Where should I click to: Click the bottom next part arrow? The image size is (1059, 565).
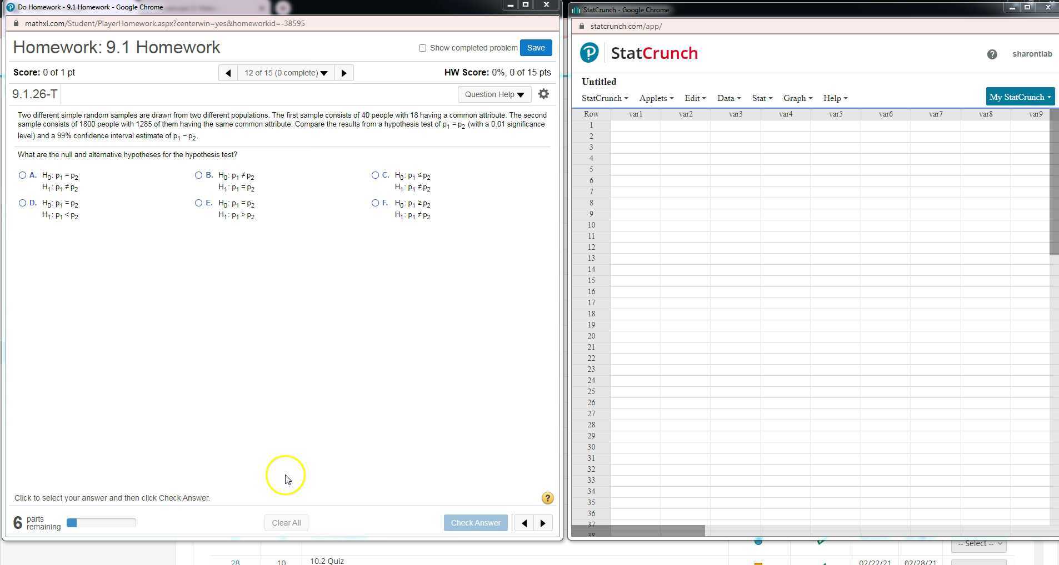coord(543,523)
